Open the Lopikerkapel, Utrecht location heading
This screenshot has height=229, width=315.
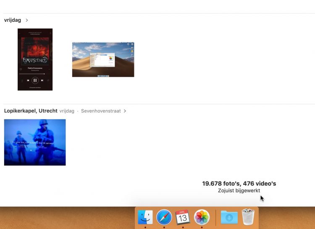[31, 111]
